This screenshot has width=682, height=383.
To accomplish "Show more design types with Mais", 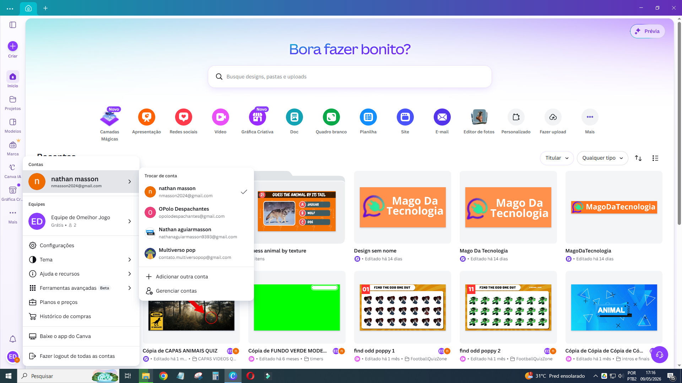I will tap(590, 121).
